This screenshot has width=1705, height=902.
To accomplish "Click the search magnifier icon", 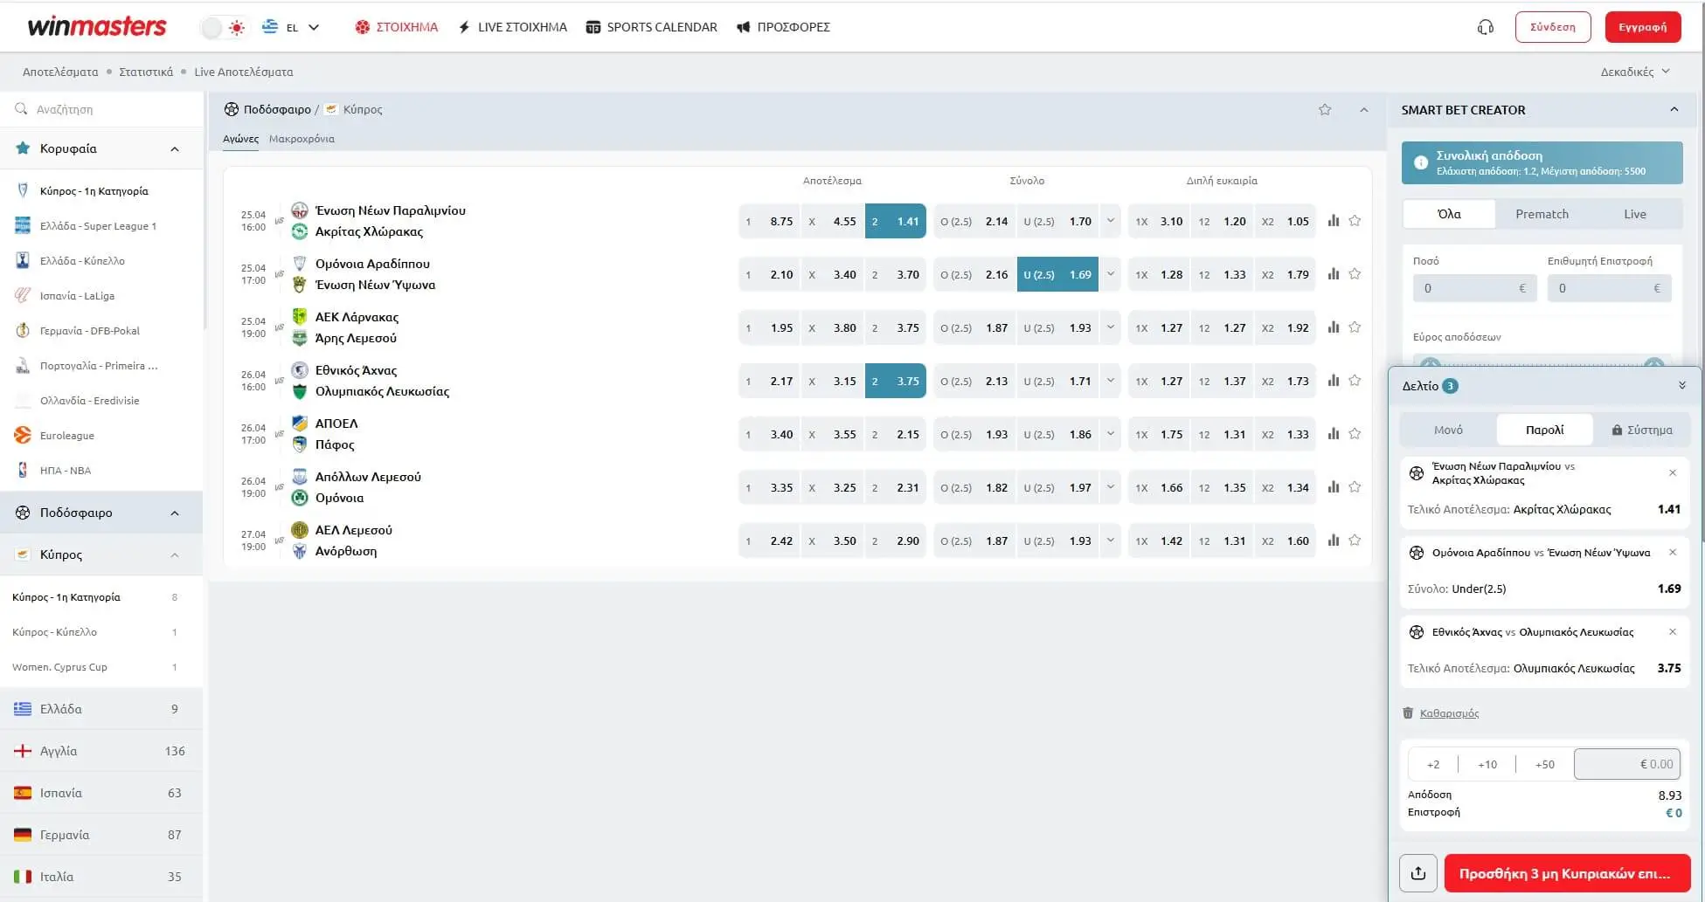I will pos(21,109).
